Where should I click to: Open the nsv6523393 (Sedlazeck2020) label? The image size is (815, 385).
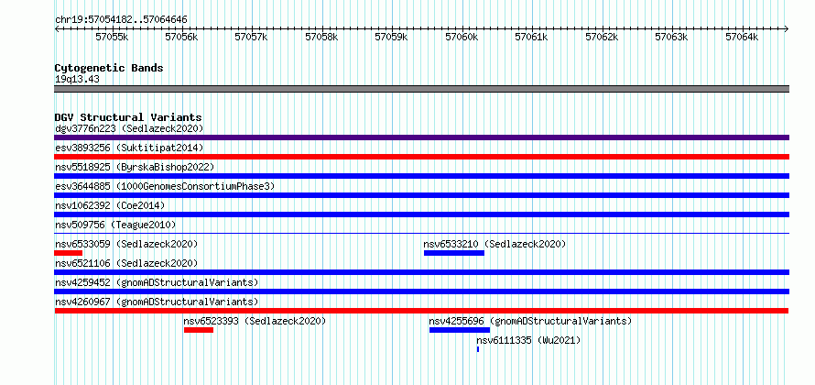[x=255, y=321]
